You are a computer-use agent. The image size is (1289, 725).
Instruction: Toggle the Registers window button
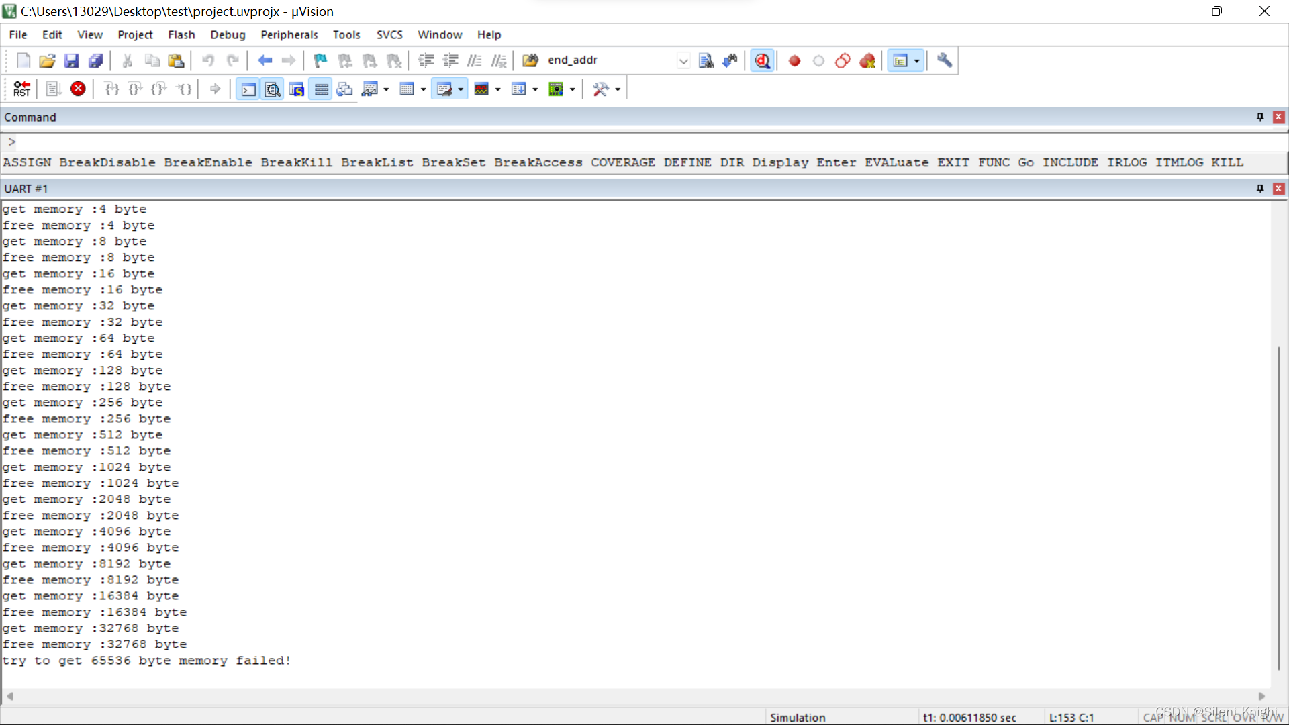pyautogui.click(x=321, y=89)
